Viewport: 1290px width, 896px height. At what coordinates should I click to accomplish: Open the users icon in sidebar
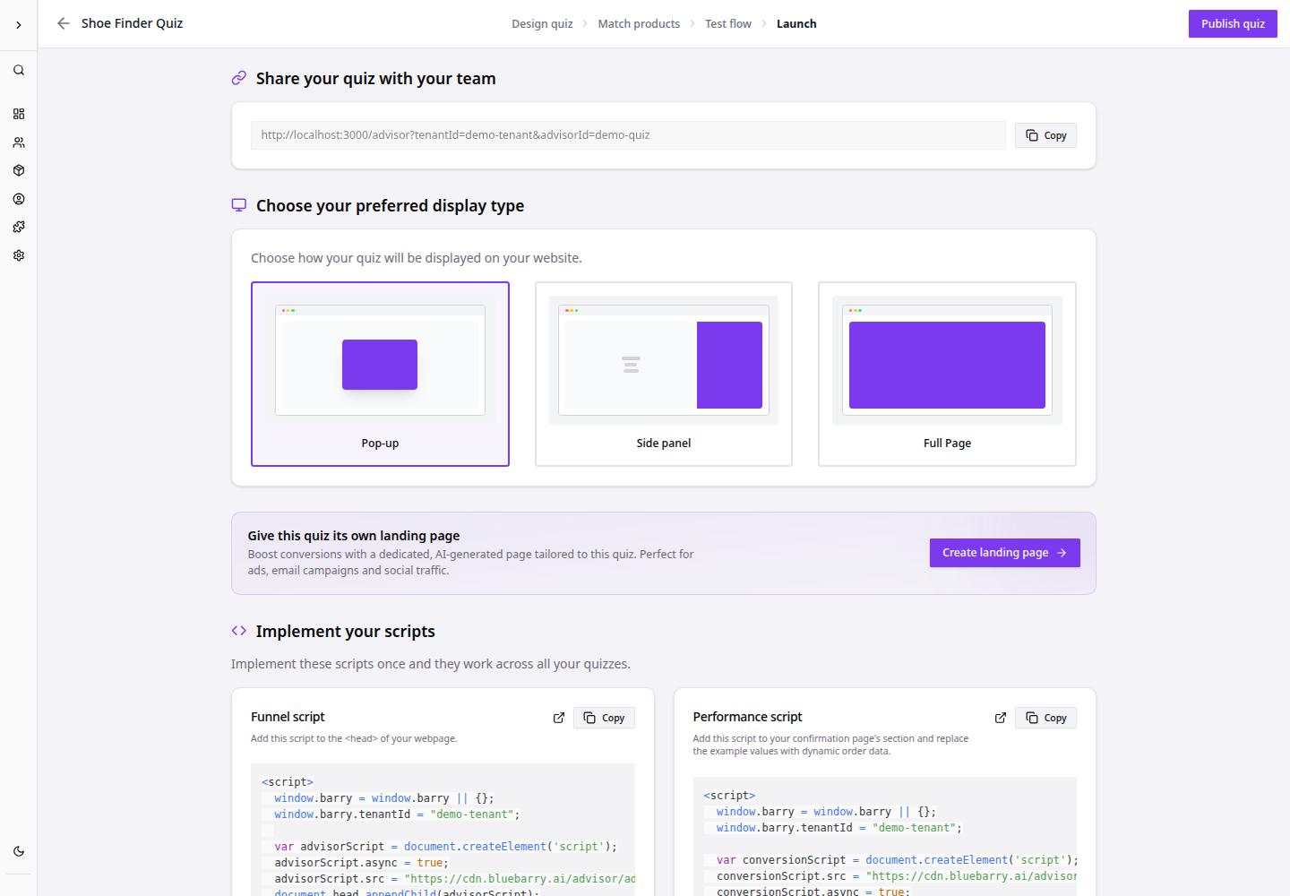[x=19, y=142]
